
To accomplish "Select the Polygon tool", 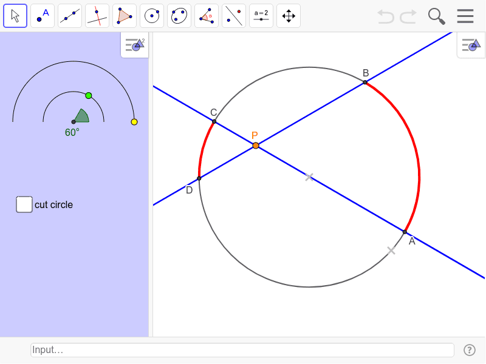I will coord(124,16).
